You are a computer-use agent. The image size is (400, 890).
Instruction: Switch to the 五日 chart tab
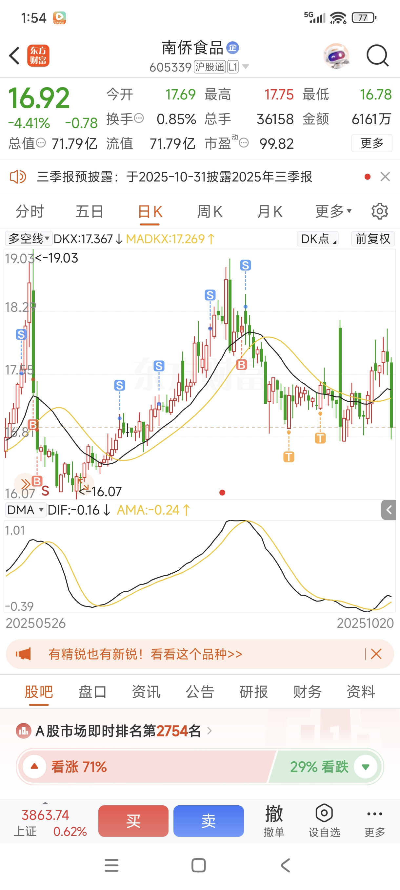pos(90,211)
